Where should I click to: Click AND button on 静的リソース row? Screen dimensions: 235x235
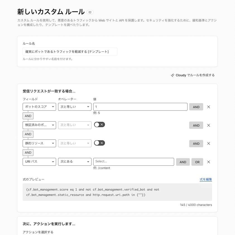coord(196,144)
